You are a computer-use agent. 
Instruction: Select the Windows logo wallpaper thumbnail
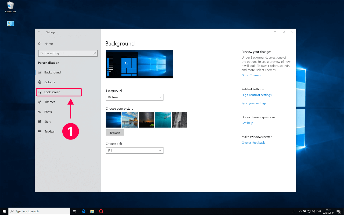(114, 120)
